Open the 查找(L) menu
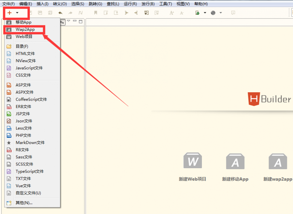Viewport: 293px width, 214px height. [113, 4]
